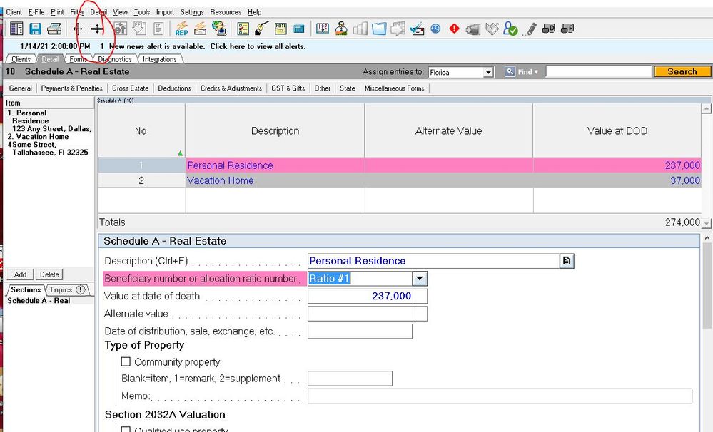Click the red exclamation alert icon

pos(454,29)
